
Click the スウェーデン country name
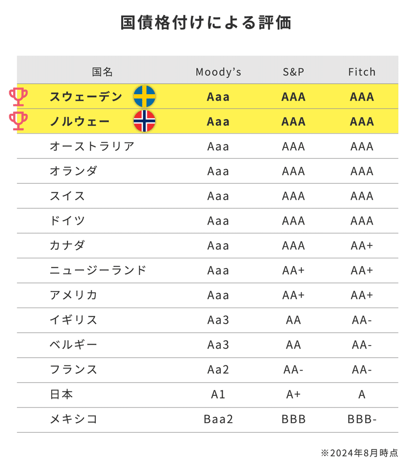pyautogui.click(x=86, y=97)
